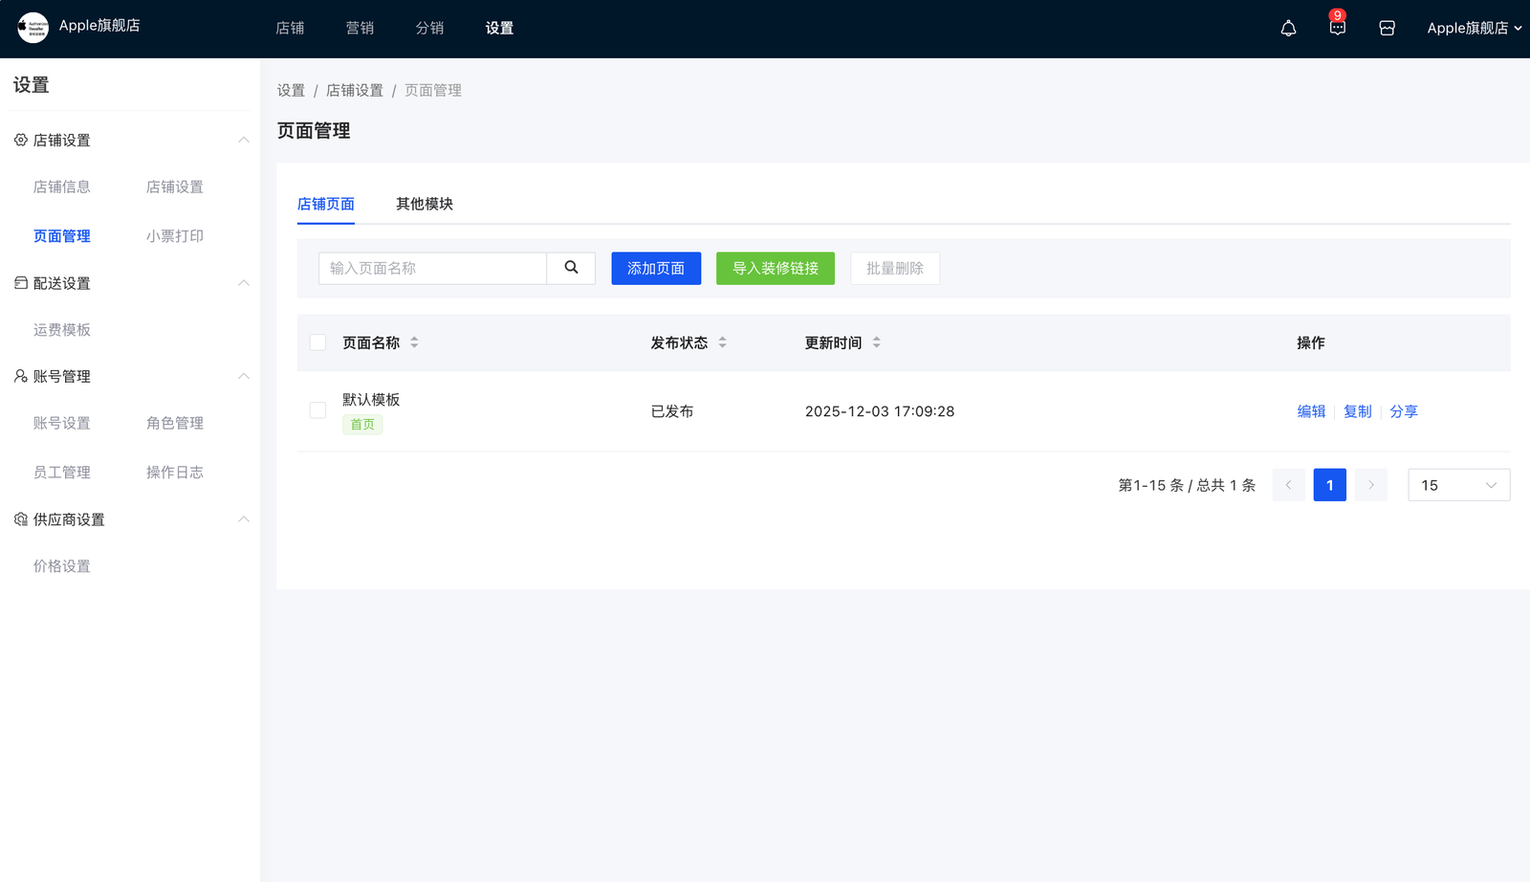Focus the page name search field
The height and width of the screenshot is (882, 1530).
[432, 269]
